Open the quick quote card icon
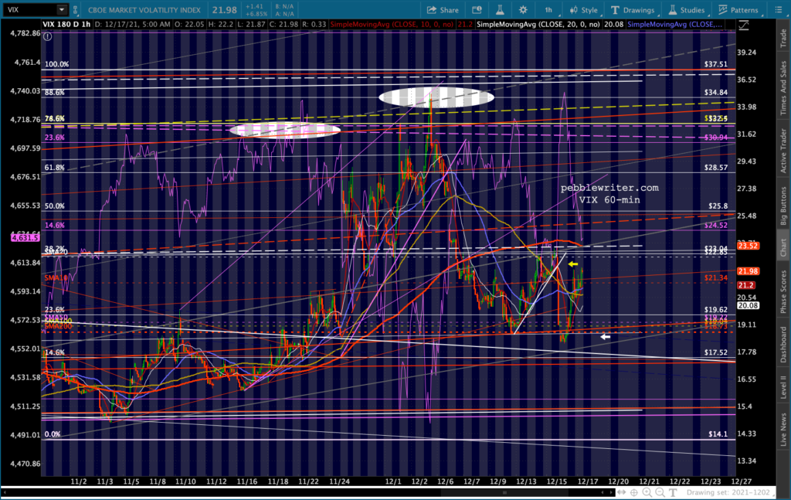This screenshot has height=500, width=791. tap(477, 9)
